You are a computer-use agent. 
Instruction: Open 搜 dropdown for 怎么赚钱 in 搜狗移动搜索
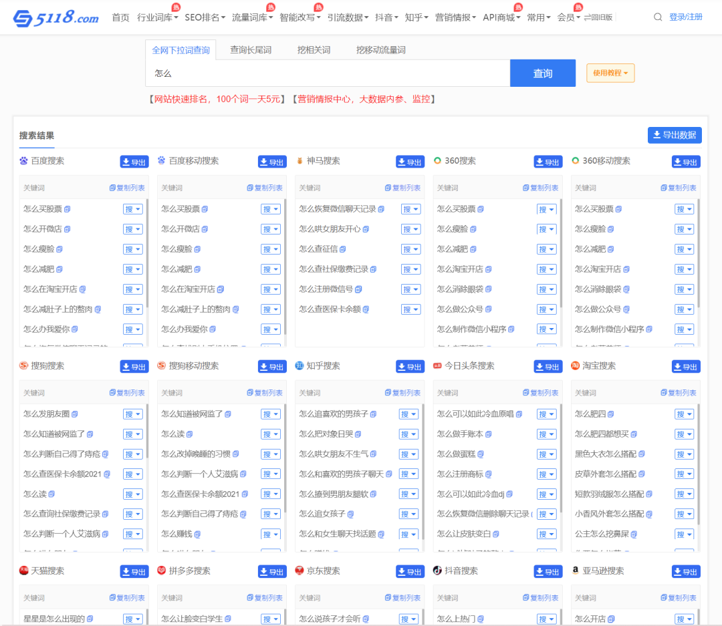pos(271,534)
